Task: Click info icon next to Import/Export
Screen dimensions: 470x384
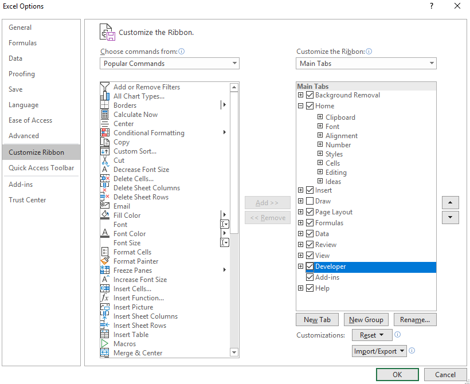Action: click(412, 350)
